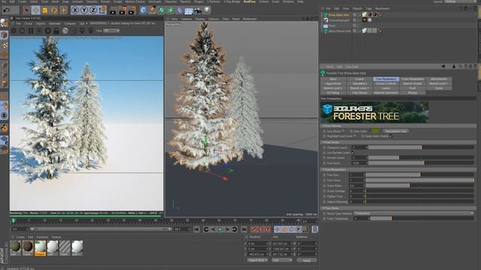The image size is (481, 270).
Task: Select the Live Selection tool
Action: point(27,10)
